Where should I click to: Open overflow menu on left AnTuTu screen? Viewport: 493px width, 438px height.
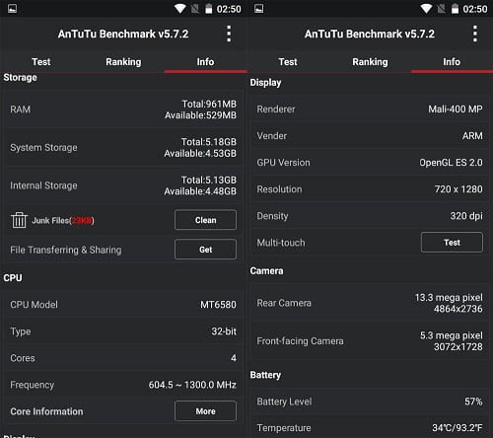[229, 34]
